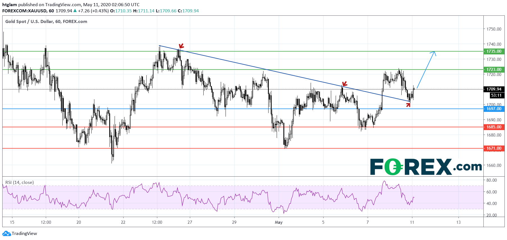
Task: Select the 1723.00 green price label
Action: pos(494,70)
